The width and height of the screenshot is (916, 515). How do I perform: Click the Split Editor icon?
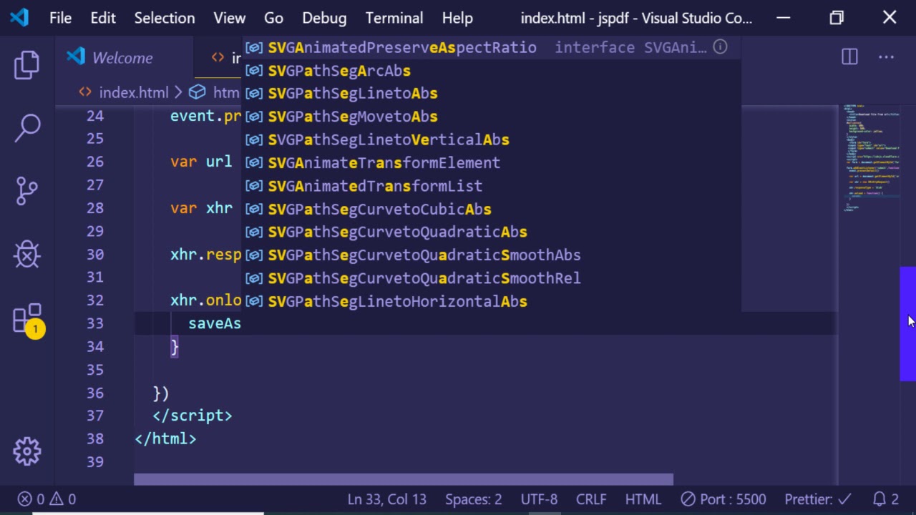click(849, 57)
